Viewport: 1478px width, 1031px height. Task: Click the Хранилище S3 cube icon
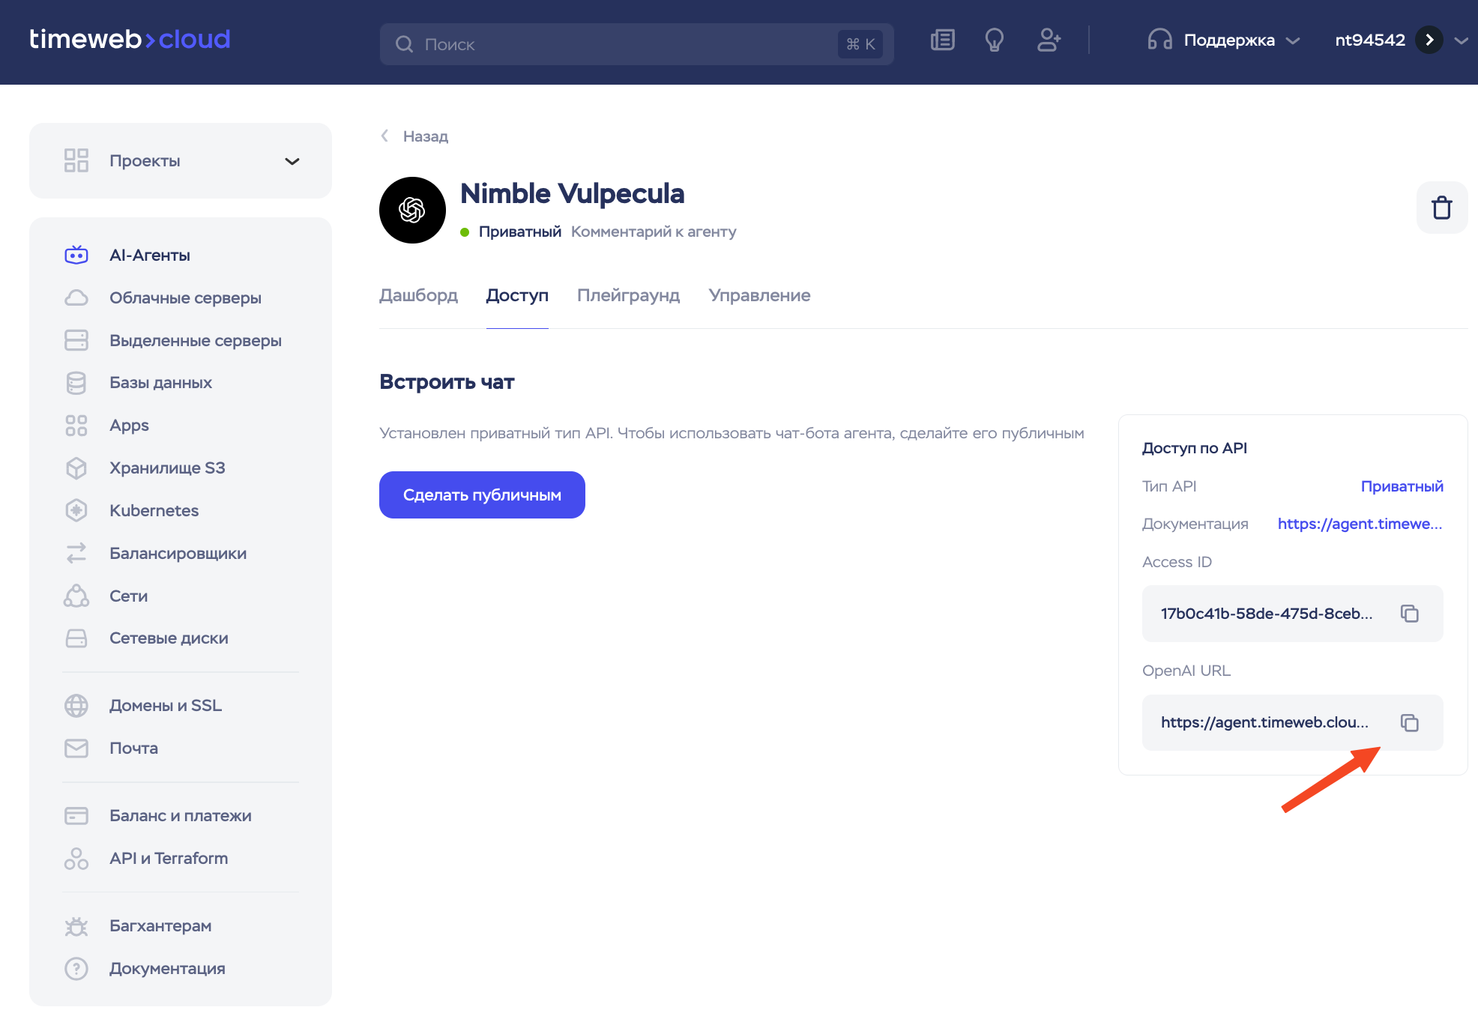click(x=76, y=468)
